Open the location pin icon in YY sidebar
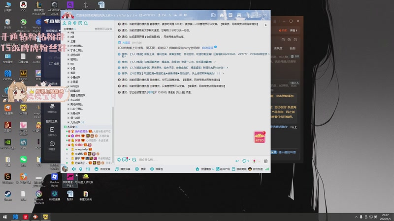Image resolution: width=394 pixels, height=221 pixels. tap(75, 23)
